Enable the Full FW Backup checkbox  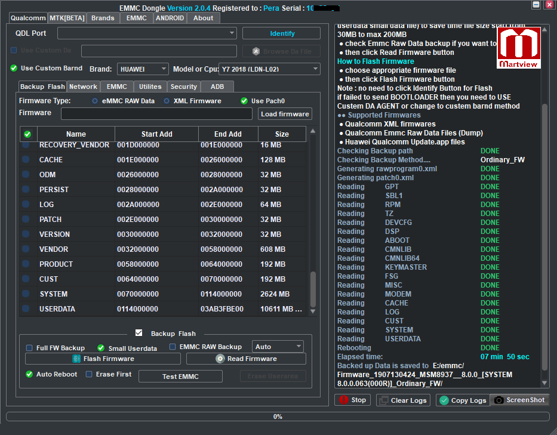tap(29, 348)
